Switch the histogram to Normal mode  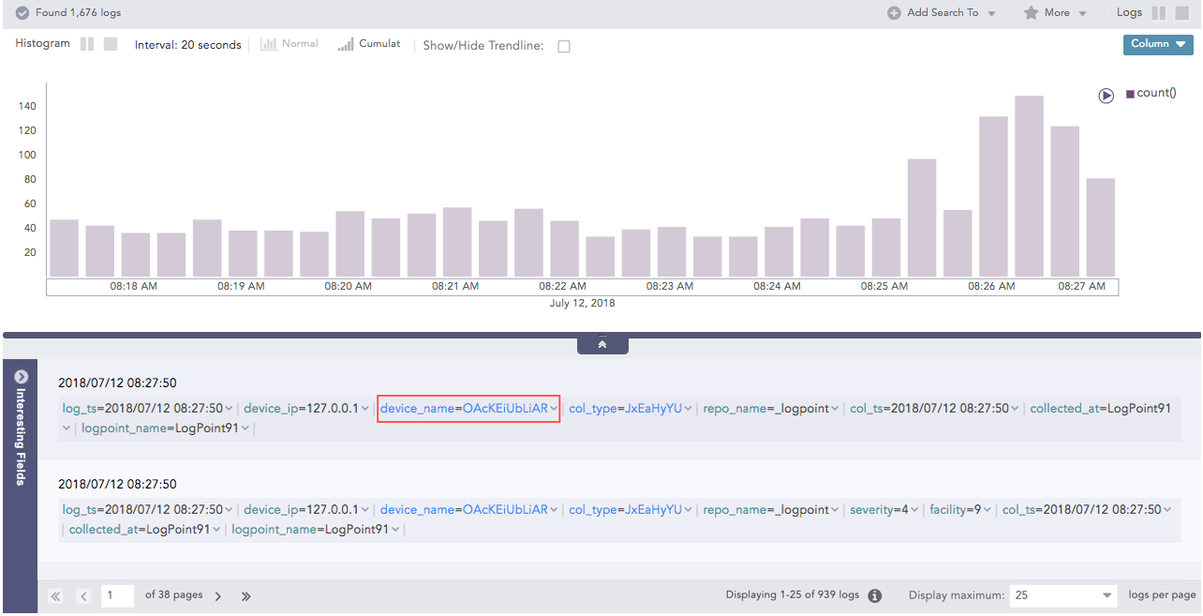[290, 44]
